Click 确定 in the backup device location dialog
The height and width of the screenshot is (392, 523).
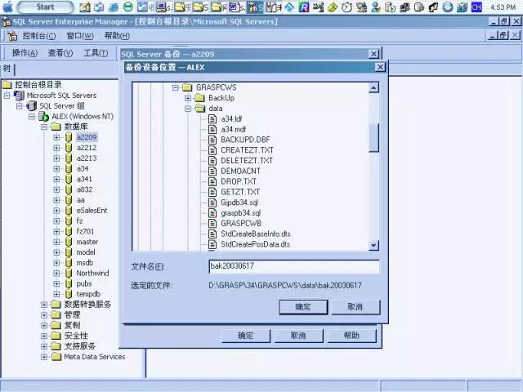click(x=302, y=307)
